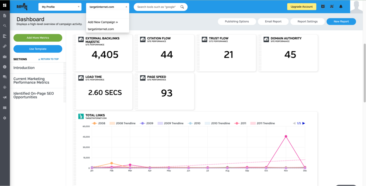
Task: Open the contacts icon in top bar
Action: click(323, 7)
